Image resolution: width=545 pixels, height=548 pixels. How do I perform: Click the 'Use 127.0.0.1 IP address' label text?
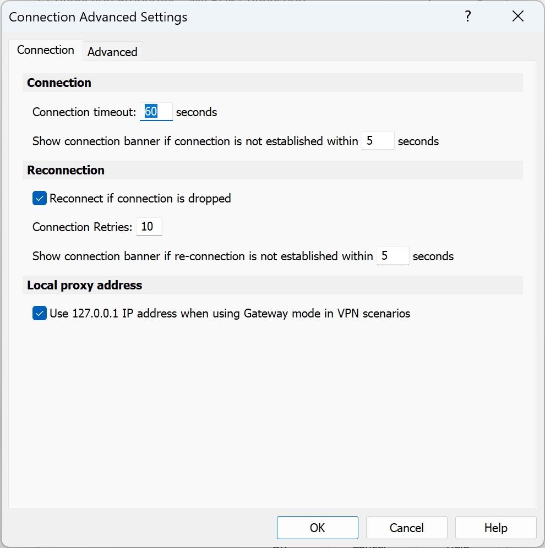pos(230,314)
